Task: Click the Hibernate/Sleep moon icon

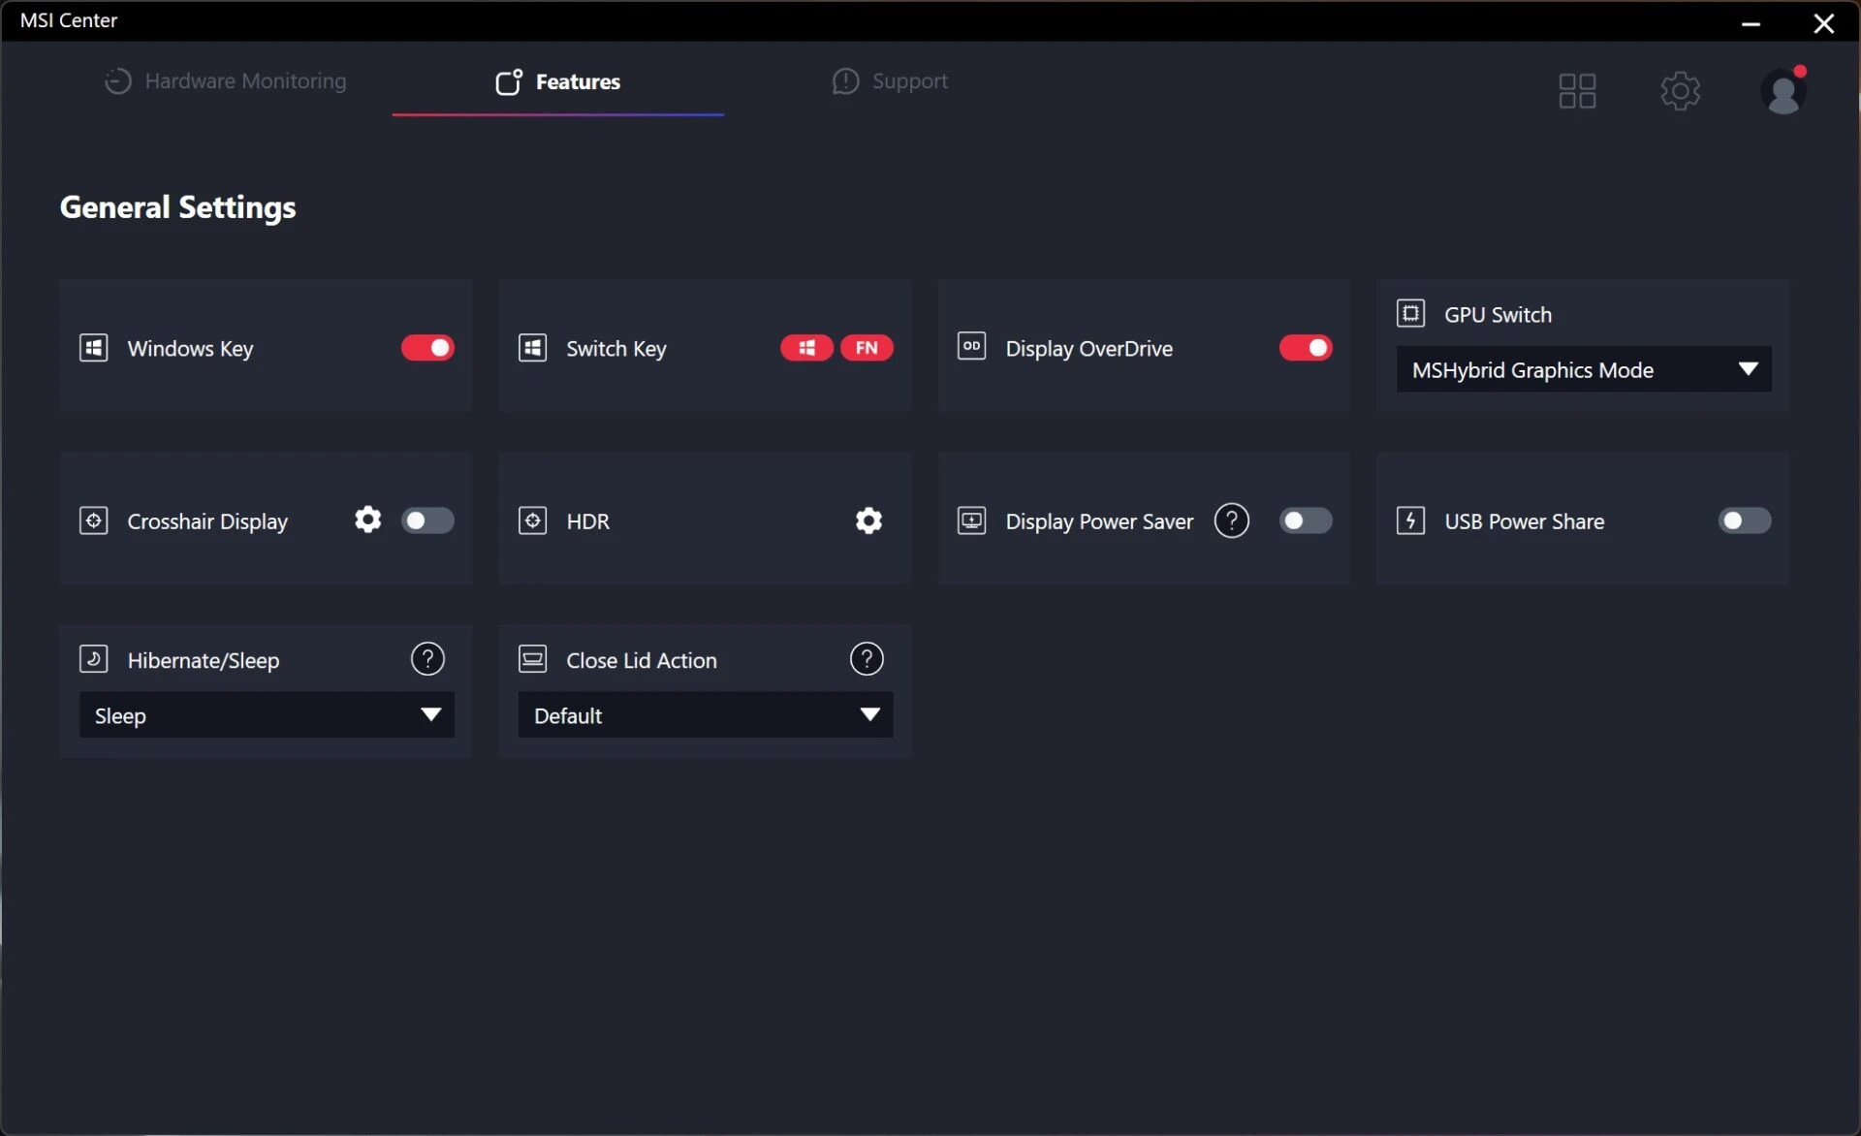Action: pyautogui.click(x=93, y=659)
